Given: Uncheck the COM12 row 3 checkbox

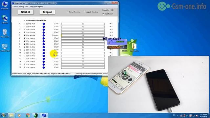Looking at the screenshot, I should (x=25, y=29).
